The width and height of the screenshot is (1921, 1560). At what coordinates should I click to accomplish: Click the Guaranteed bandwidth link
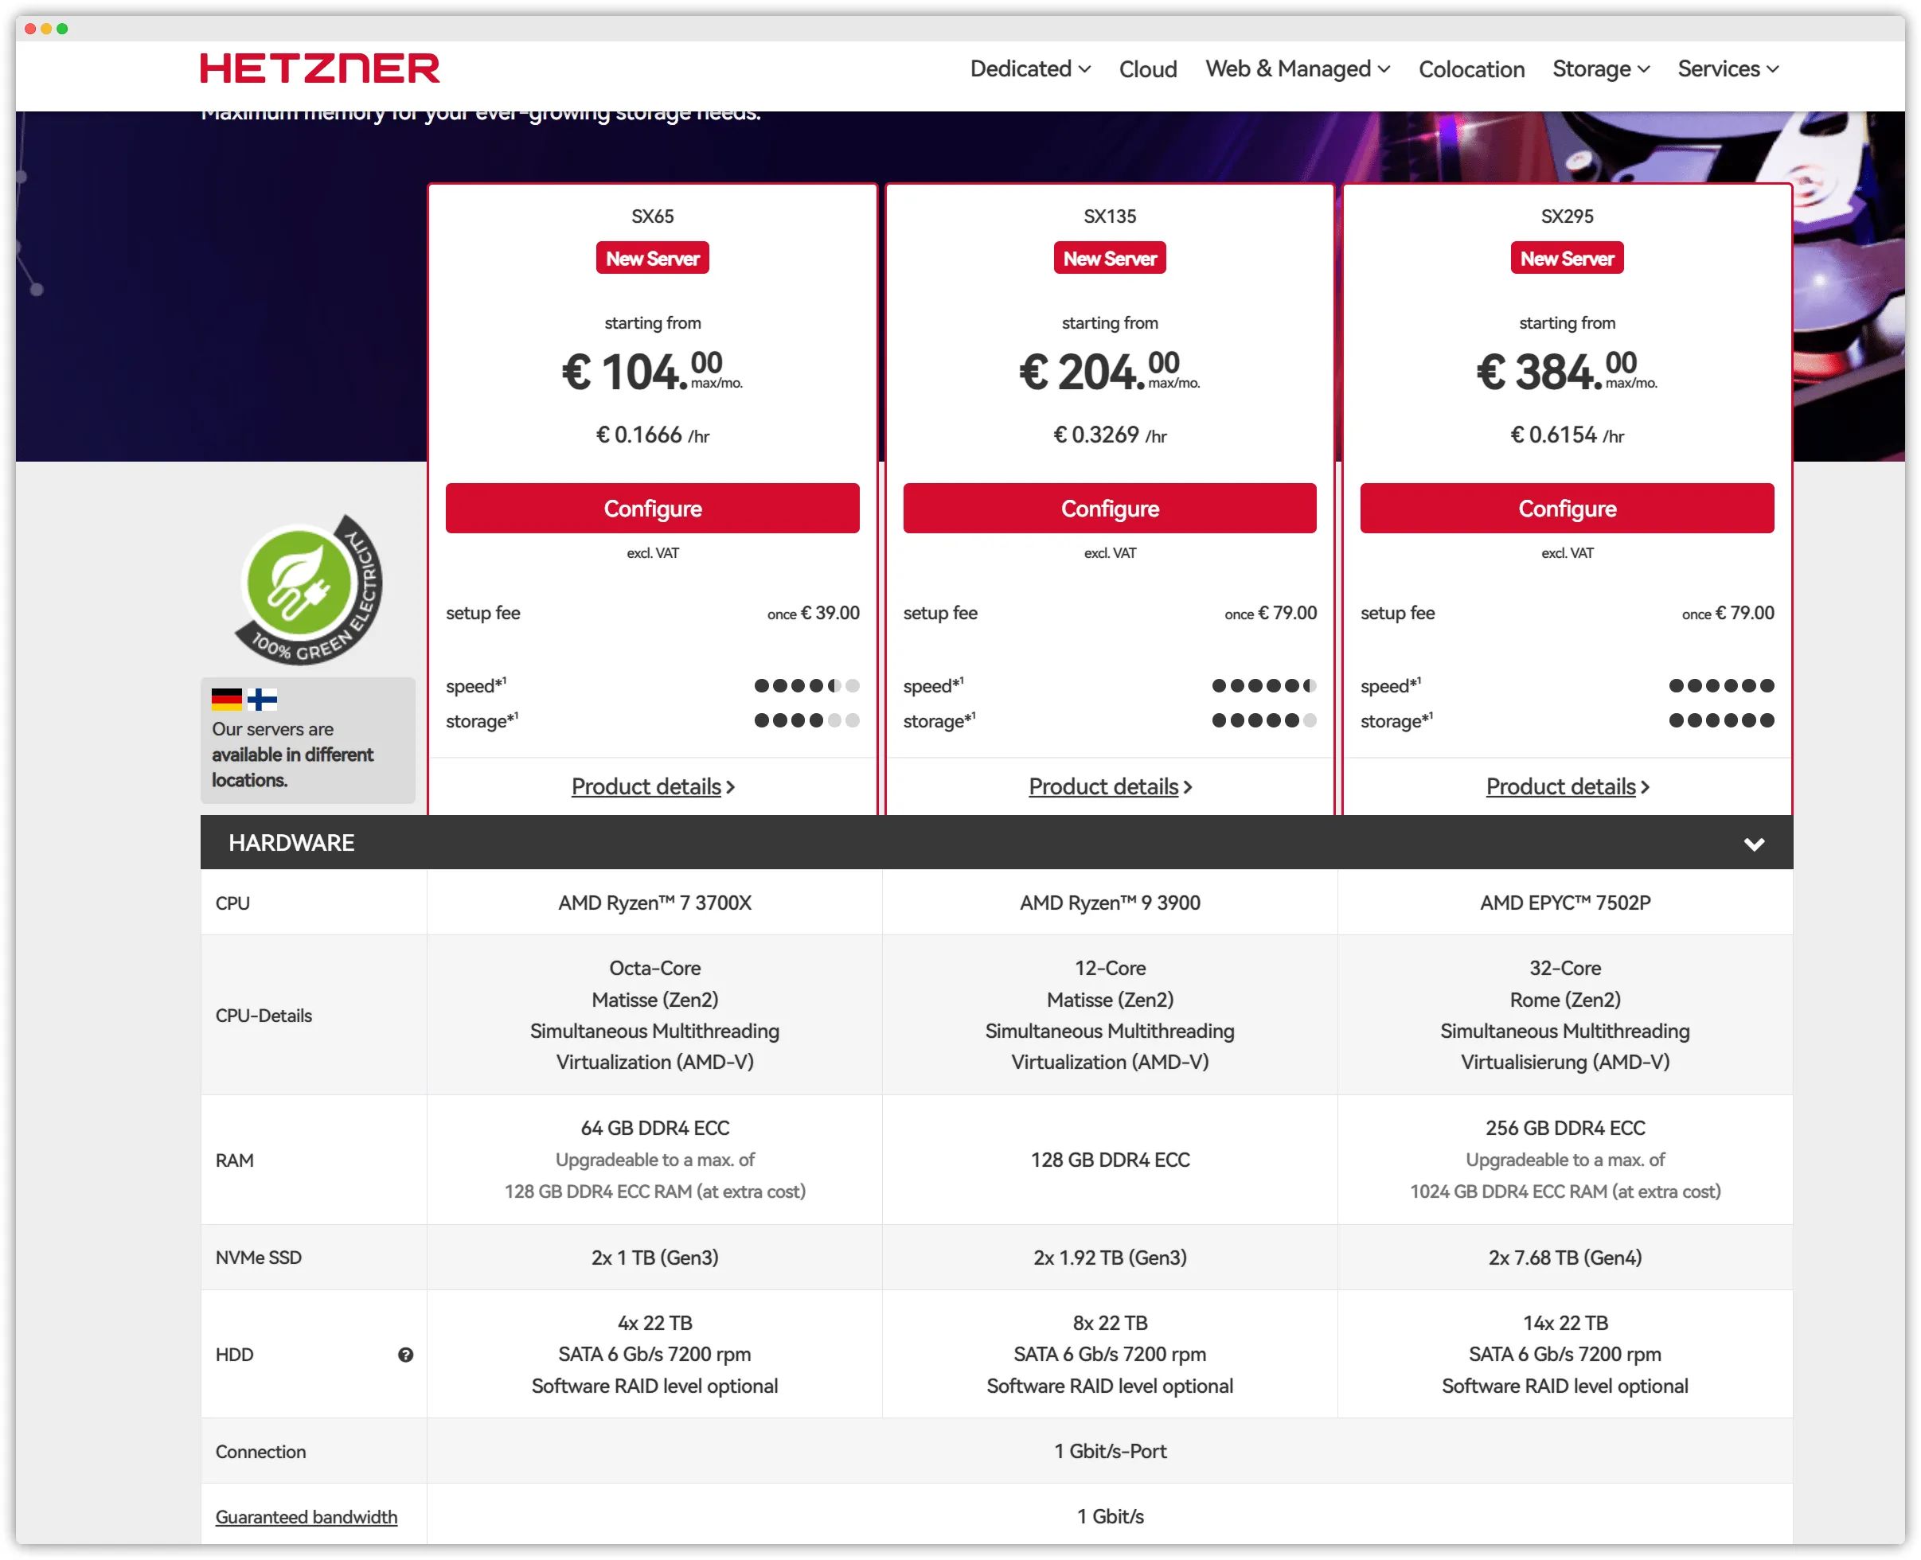pos(306,1517)
